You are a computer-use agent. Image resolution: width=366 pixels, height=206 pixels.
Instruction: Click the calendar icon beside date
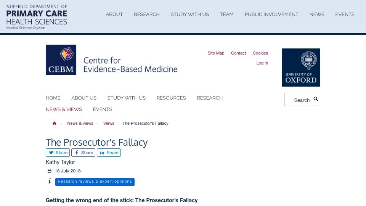click(x=50, y=171)
